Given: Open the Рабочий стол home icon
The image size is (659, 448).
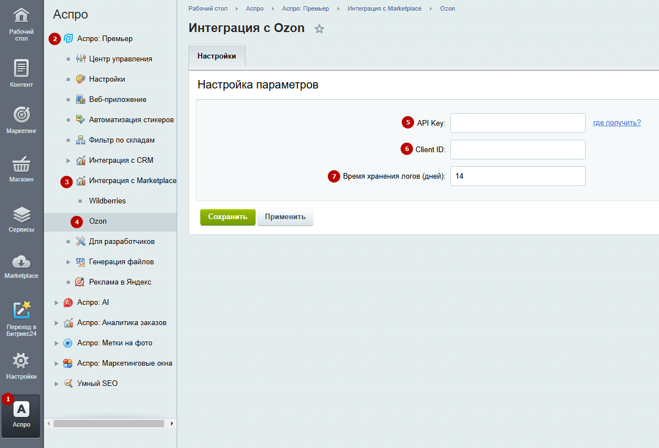Looking at the screenshot, I should (21, 16).
